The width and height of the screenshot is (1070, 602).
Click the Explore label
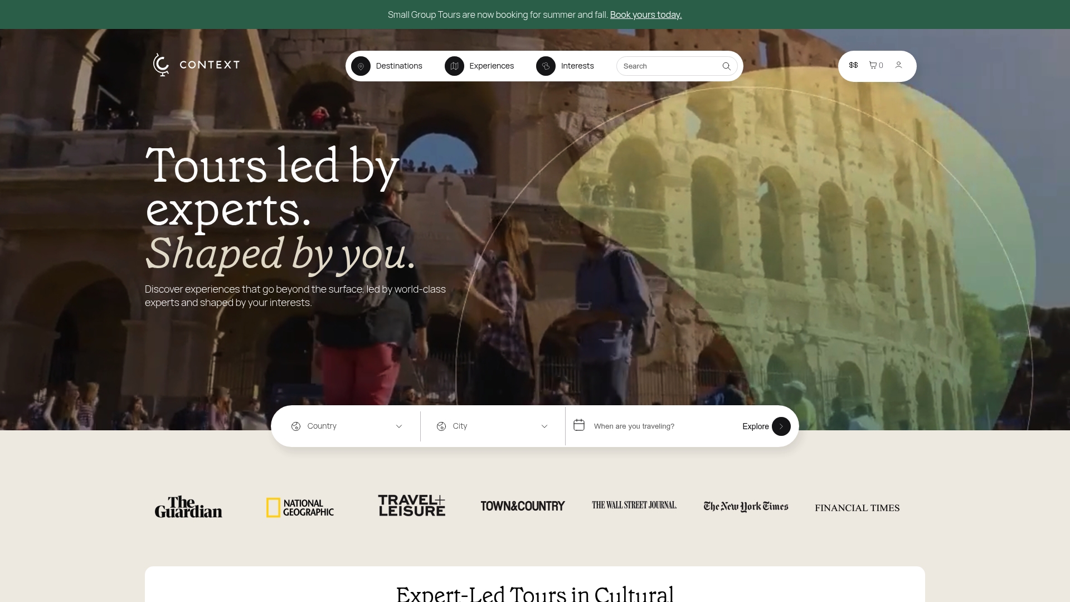[x=756, y=426]
